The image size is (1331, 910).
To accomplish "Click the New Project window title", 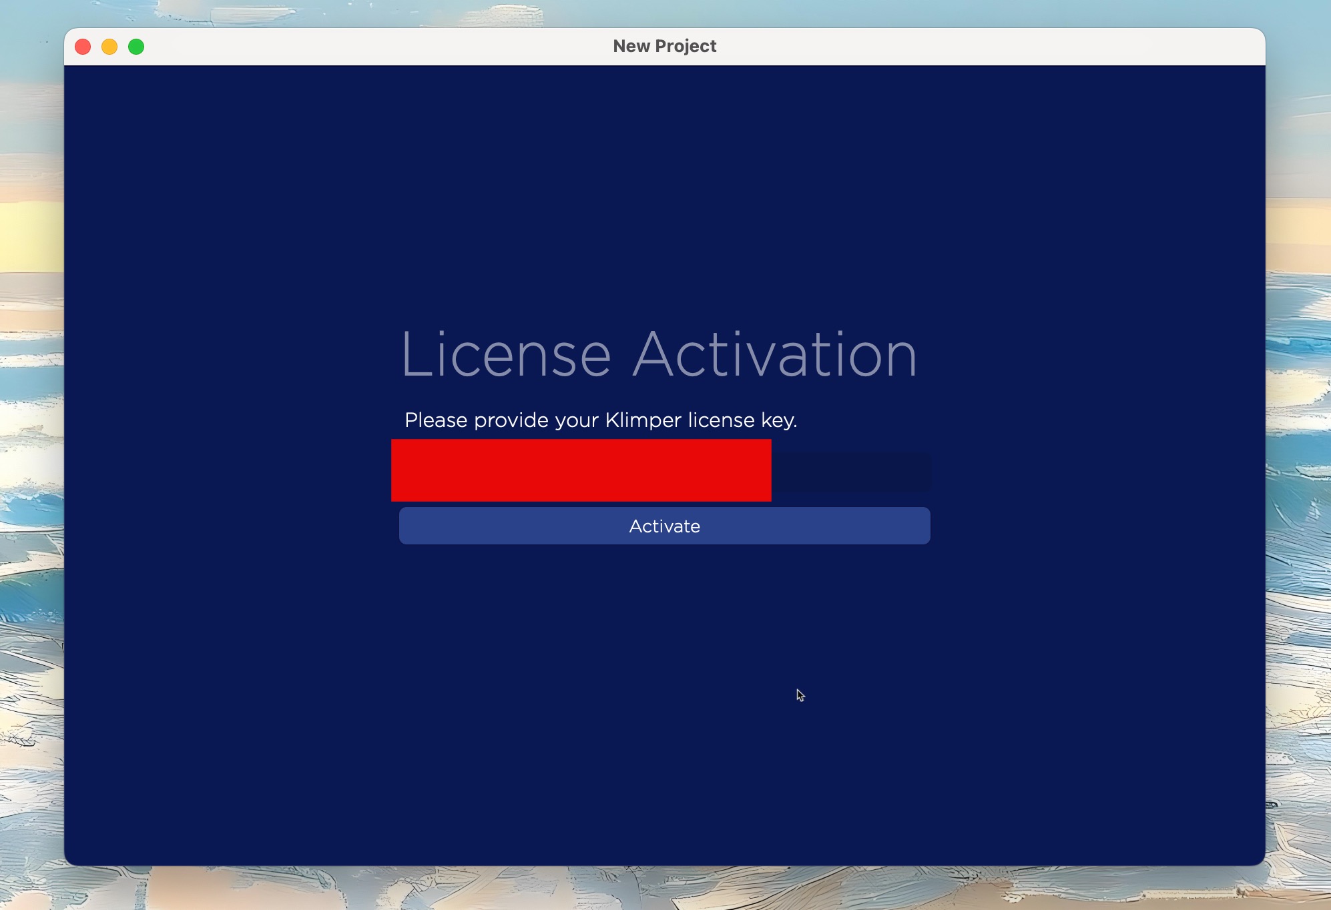I will click(x=664, y=46).
